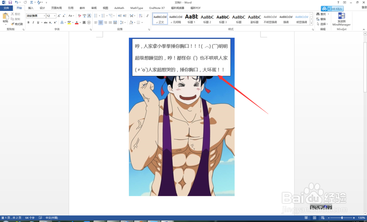Click the red font color swatch

point(77,23)
